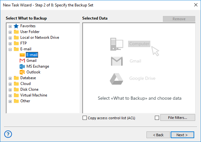
Task: Click the Favorites star icon
Action: [x=16, y=26]
